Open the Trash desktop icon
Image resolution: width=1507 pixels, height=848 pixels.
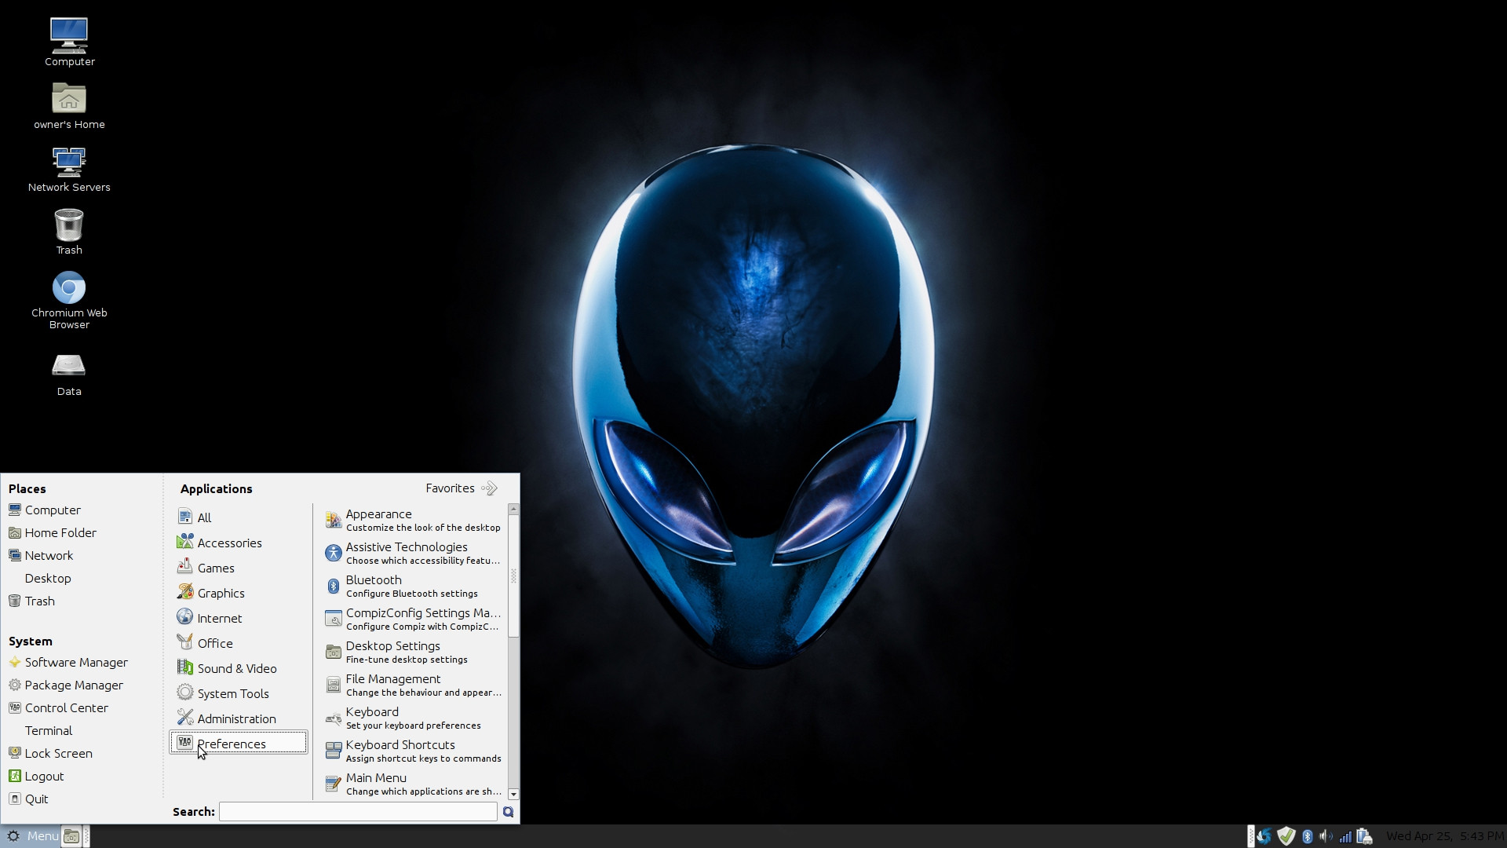click(x=69, y=231)
